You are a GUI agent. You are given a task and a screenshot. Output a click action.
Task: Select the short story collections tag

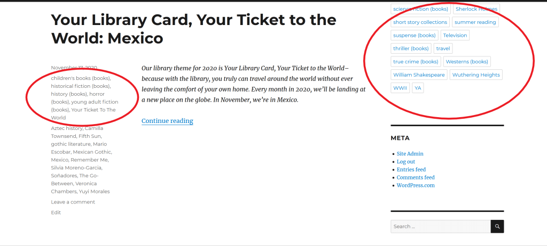420,22
